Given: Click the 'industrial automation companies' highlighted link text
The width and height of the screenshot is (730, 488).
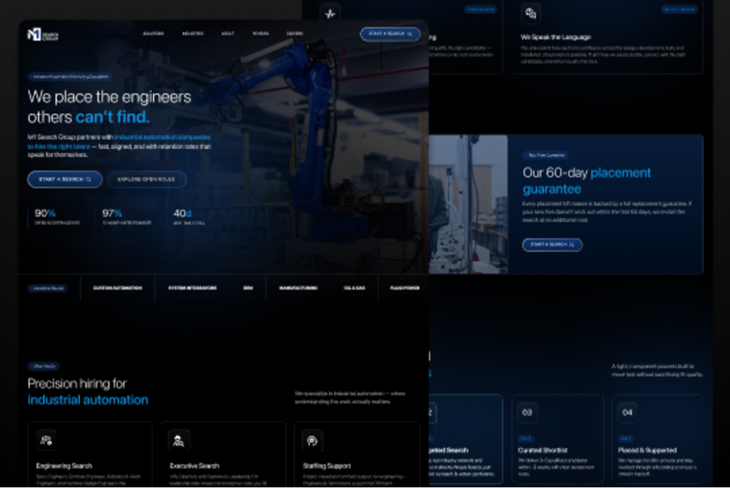Looking at the screenshot, I should (x=162, y=137).
